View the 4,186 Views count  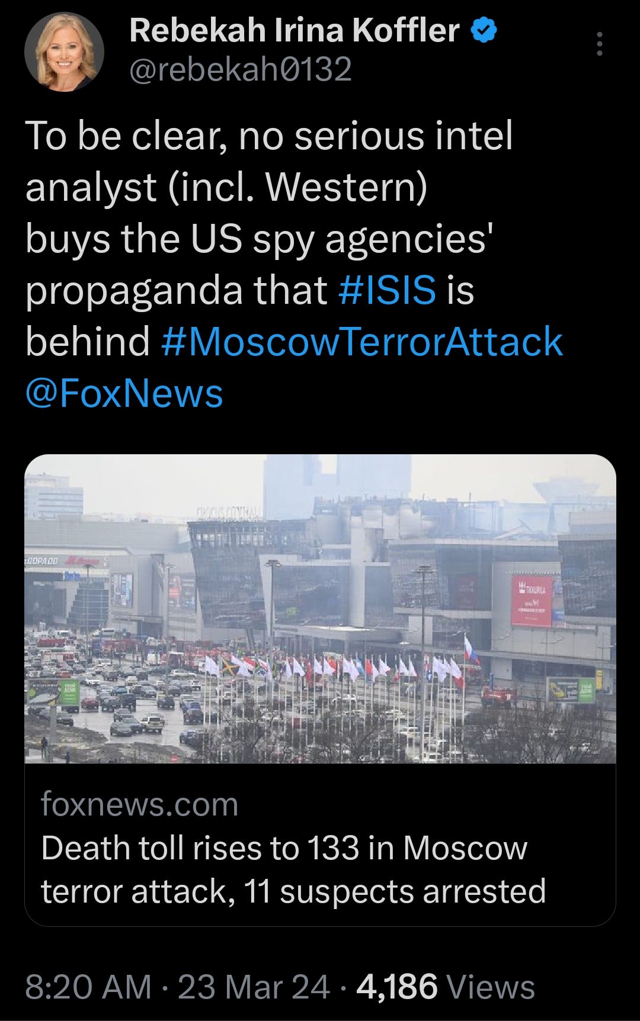(x=445, y=987)
